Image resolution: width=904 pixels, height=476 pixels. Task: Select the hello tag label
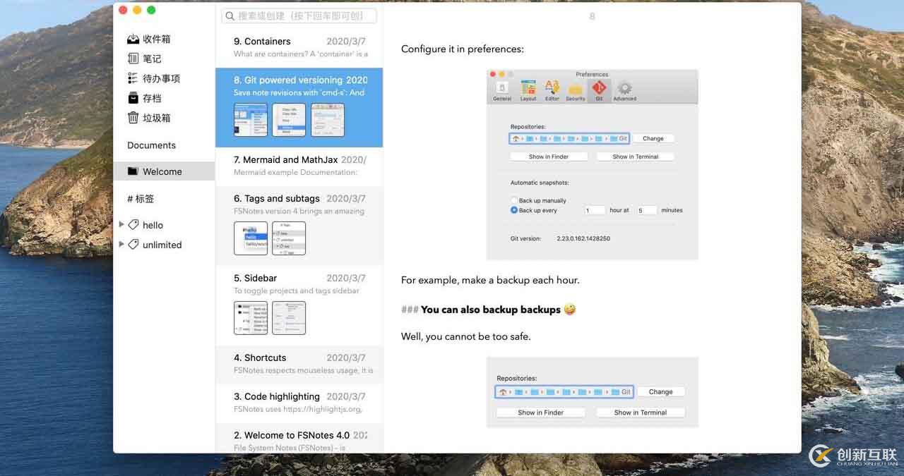tap(153, 225)
